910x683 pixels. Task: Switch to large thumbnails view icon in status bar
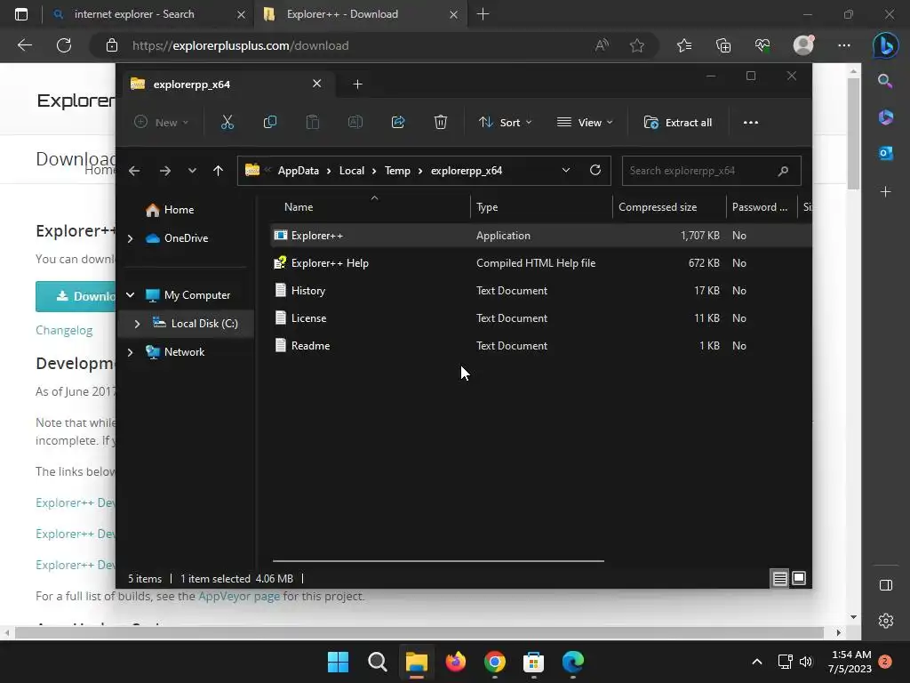[x=799, y=578]
